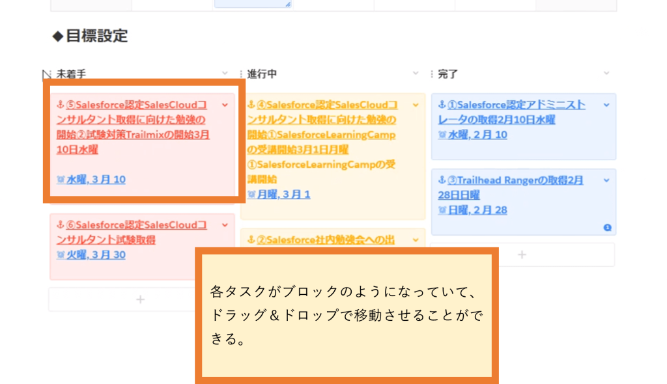Screen dimensions: 667x384
Task: Open link ⑥ コンサルタント試験取得
Action: coord(132,232)
